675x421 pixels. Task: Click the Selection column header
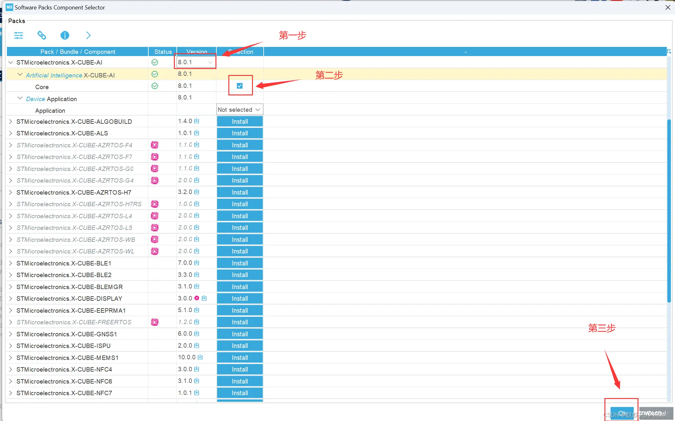pos(240,52)
